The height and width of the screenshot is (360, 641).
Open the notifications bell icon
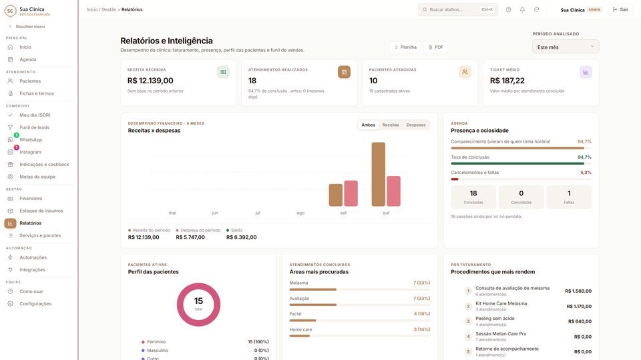[x=522, y=9]
